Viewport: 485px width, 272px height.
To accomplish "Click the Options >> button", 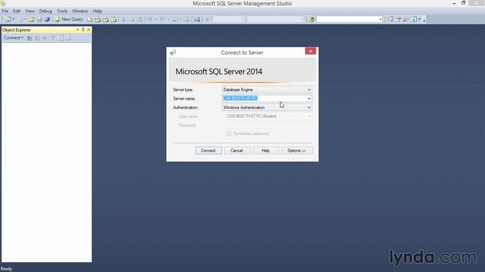I will point(297,150).
